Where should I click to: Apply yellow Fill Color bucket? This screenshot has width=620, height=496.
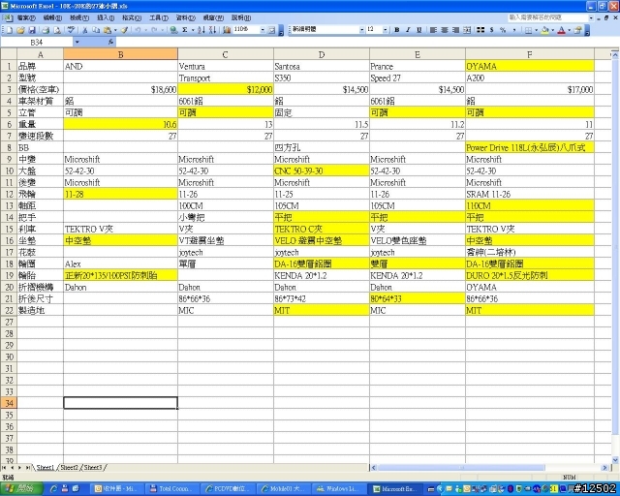[545, 30]
